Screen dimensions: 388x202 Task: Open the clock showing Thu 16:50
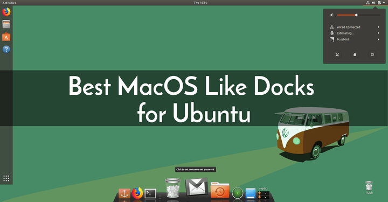tap(200, 3)
